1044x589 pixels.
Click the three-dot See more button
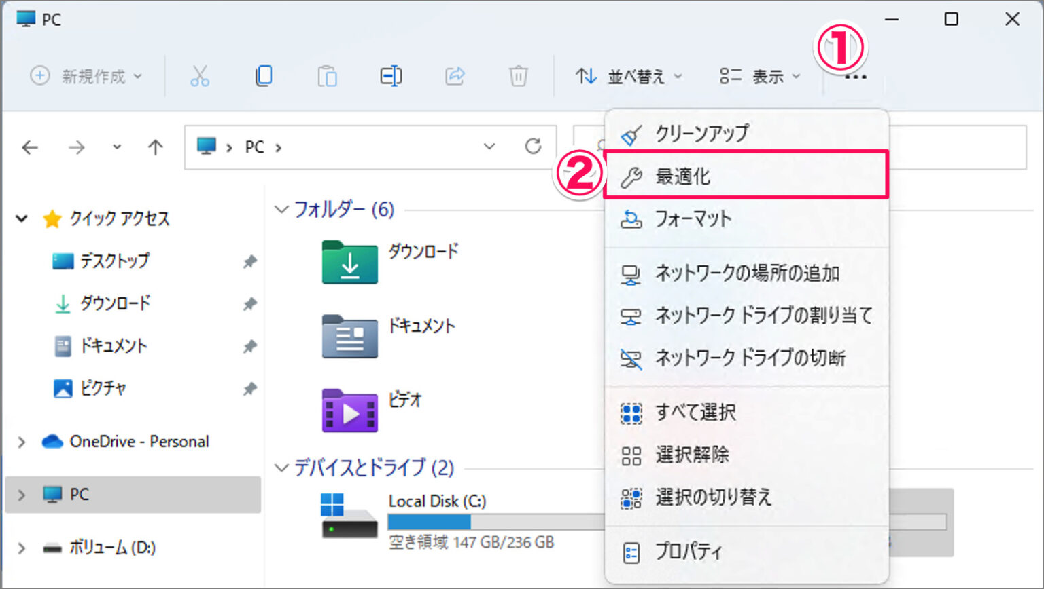click(856, 77)
